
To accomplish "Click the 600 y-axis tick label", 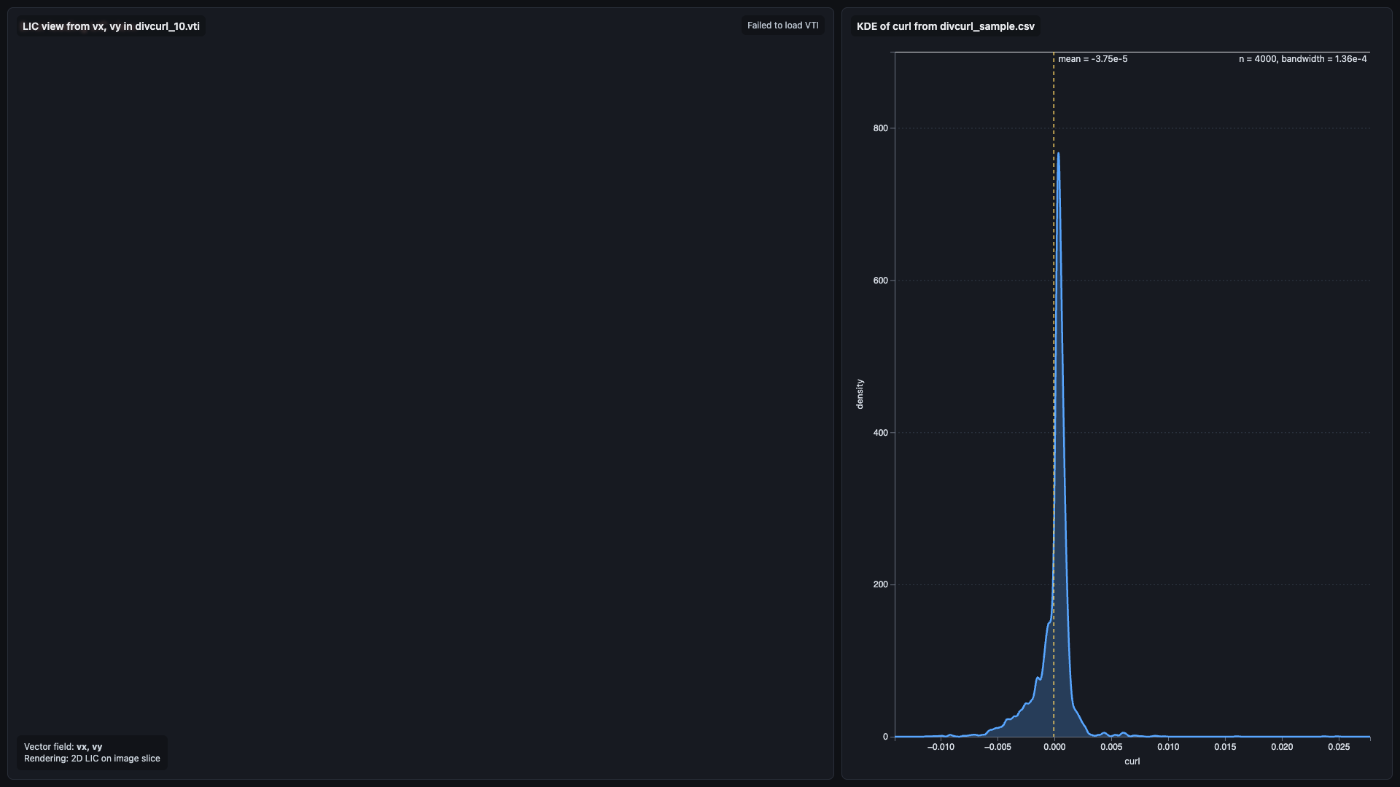I will point(880,281).
